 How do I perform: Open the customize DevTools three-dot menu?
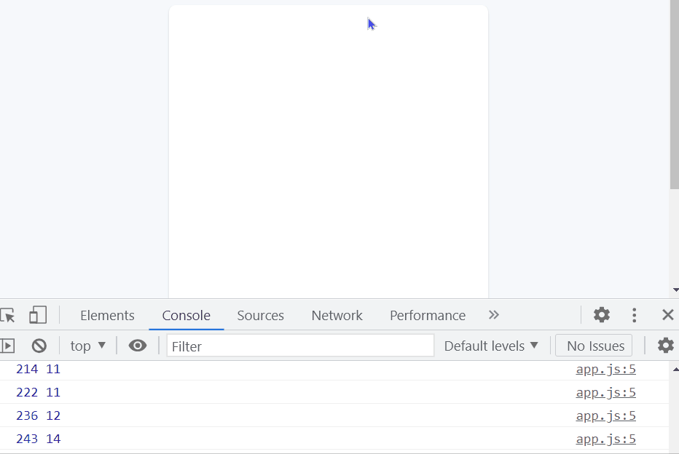(635, 315)
